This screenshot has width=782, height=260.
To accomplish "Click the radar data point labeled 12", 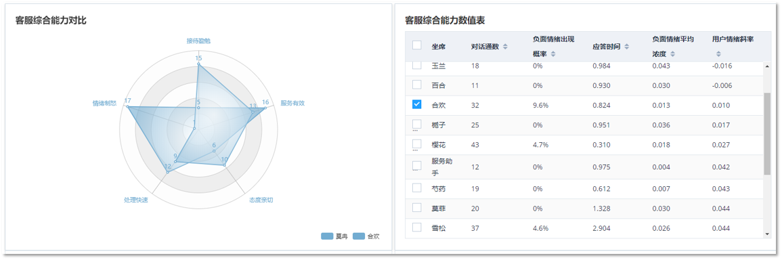I will click(x=168, y=172).
